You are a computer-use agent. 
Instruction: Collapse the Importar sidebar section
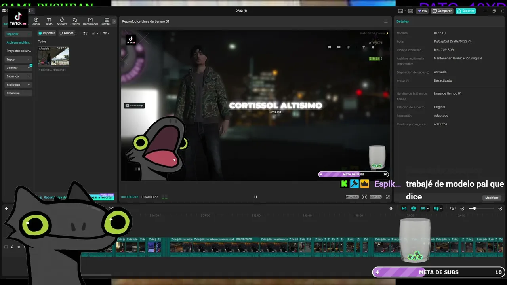point(18,34)
